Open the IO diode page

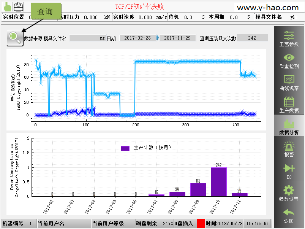pyautogui.click(x=289, y=171)
